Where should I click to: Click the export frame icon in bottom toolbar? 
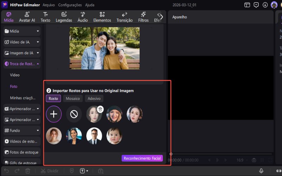click(x=101, y=171)
